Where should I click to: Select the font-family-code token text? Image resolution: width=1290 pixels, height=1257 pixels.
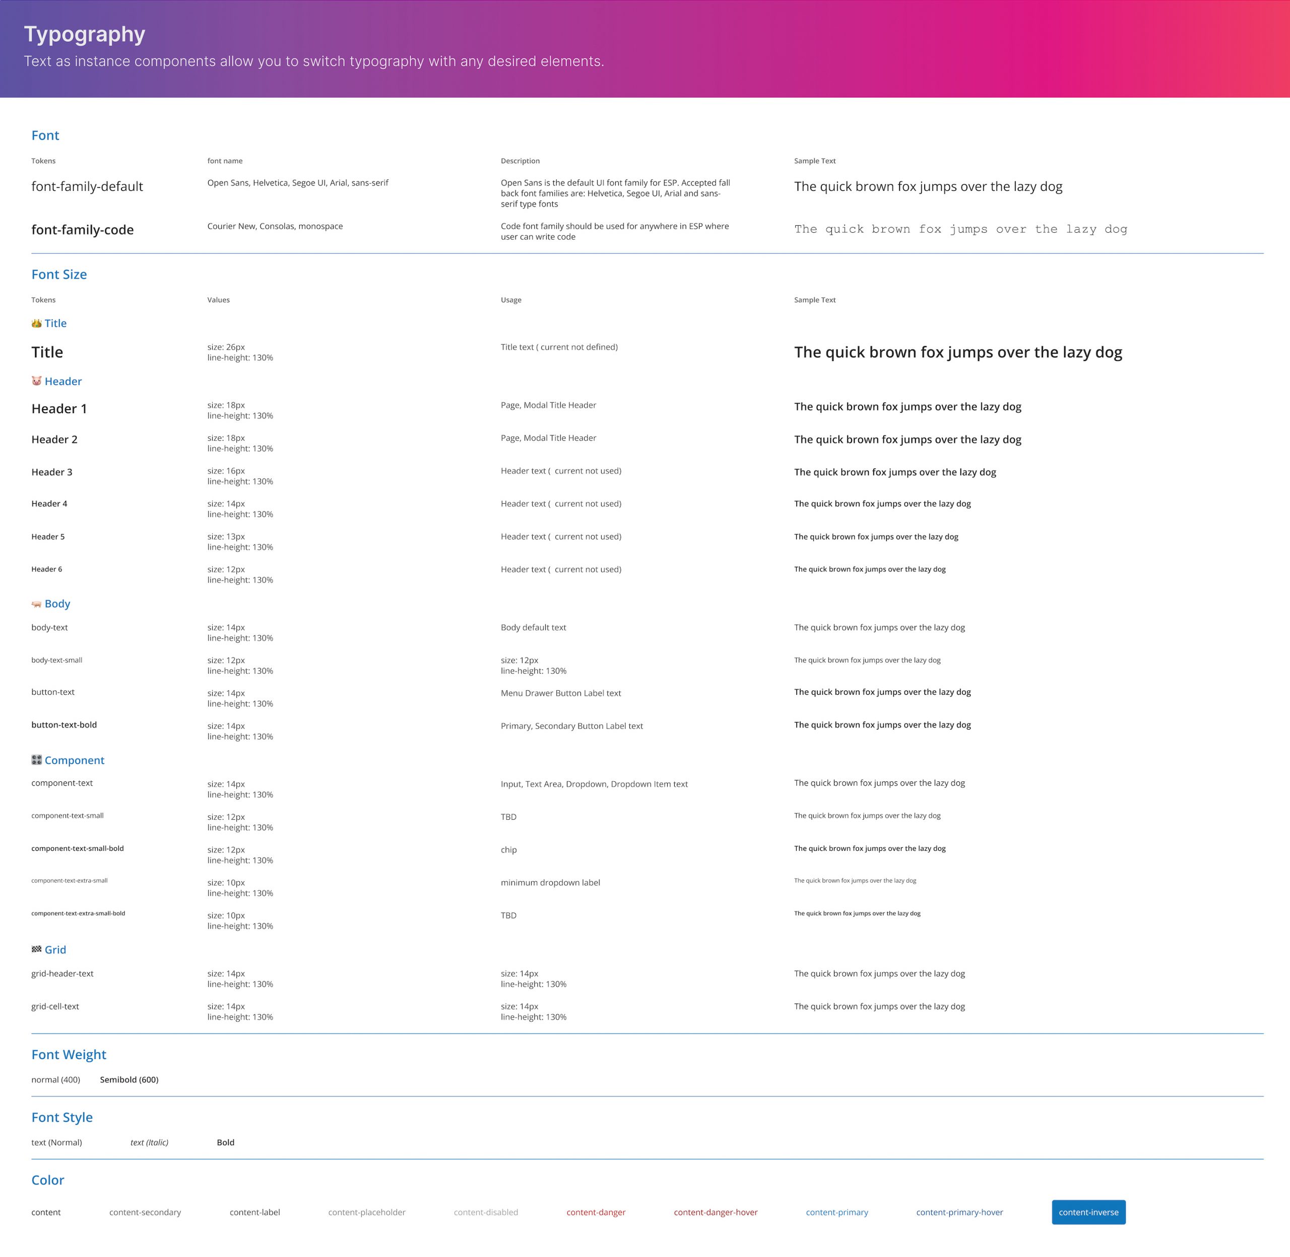coord(83,230)
